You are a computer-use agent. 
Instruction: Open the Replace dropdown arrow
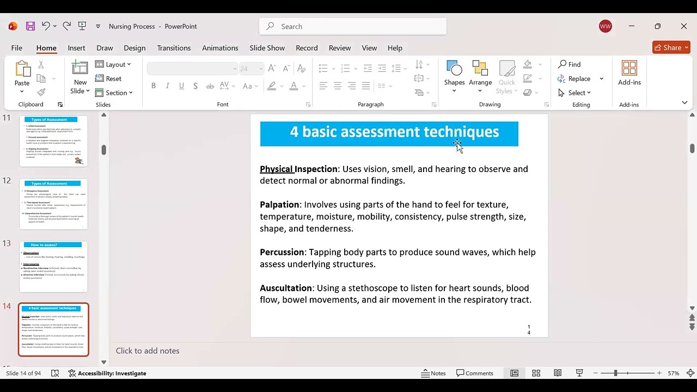[x=602, y=78]
